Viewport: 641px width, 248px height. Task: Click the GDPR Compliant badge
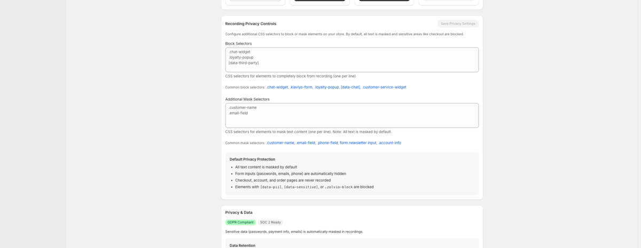pos(240,222)
